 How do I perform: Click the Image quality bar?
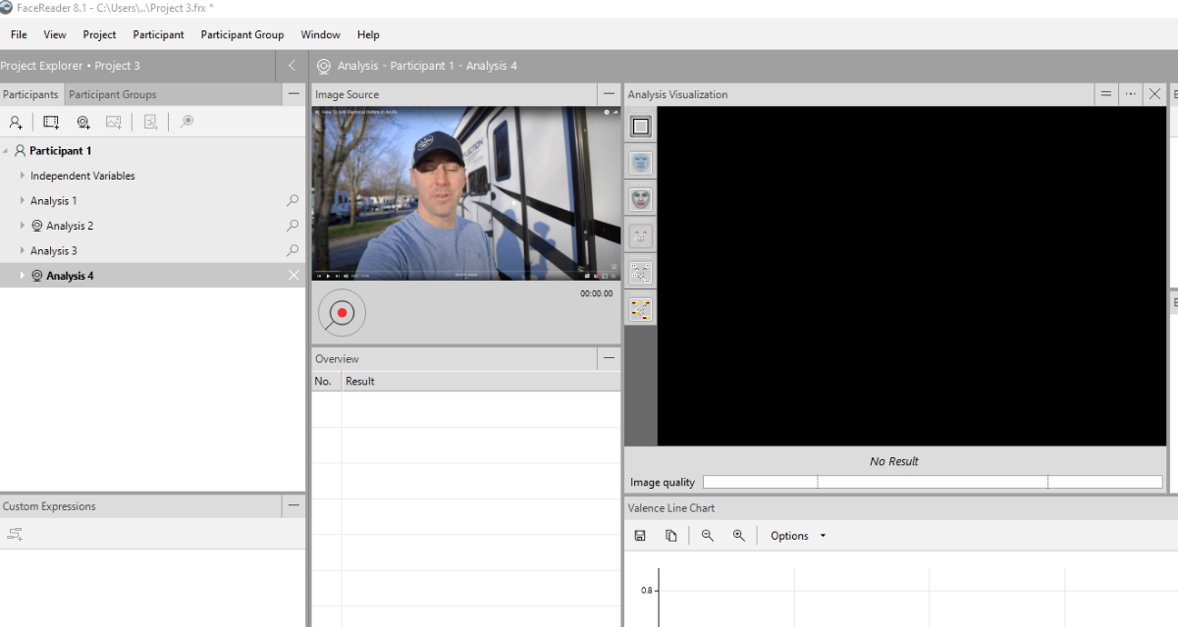click(x=933, y=482)
